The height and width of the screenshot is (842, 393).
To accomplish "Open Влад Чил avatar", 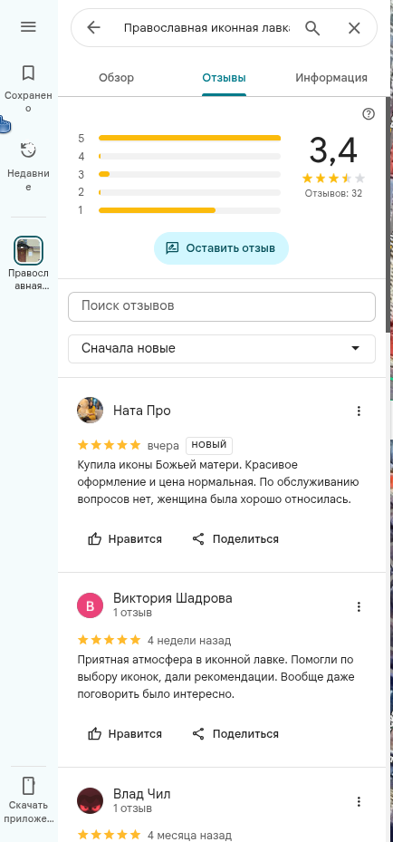I will (x=91, y=801).
